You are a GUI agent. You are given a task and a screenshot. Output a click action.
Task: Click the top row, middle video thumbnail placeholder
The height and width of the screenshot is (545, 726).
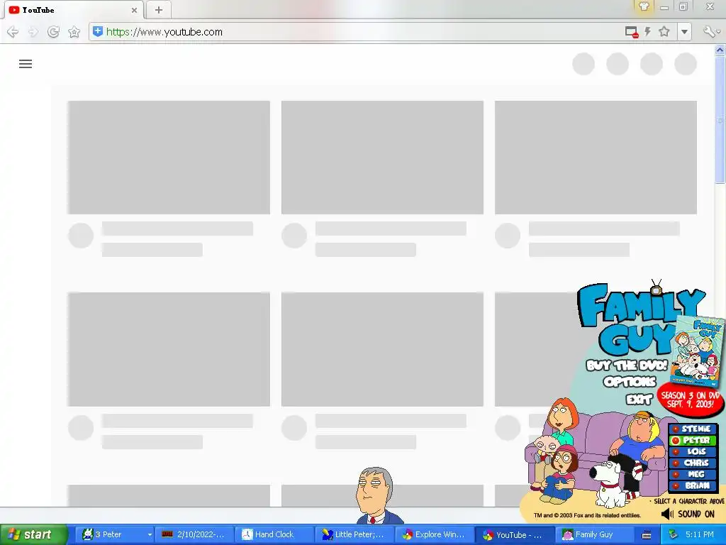point(382,158)
